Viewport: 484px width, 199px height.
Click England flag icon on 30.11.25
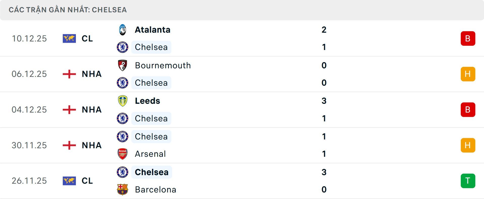(x=69, y=145)
